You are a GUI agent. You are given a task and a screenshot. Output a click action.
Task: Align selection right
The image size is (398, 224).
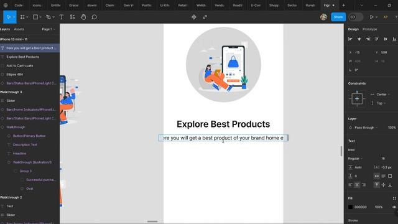(368, 39)
